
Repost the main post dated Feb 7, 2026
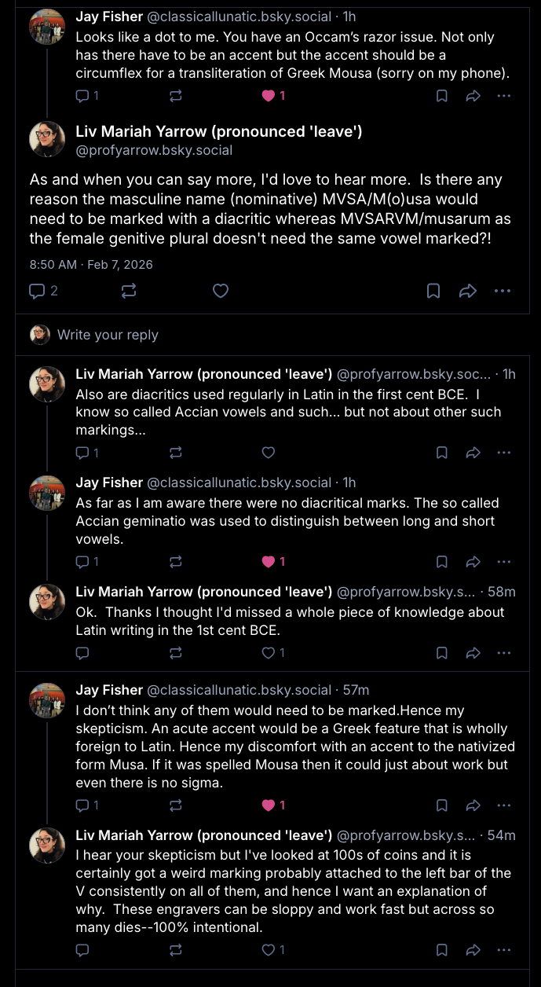tap(129, 291)
